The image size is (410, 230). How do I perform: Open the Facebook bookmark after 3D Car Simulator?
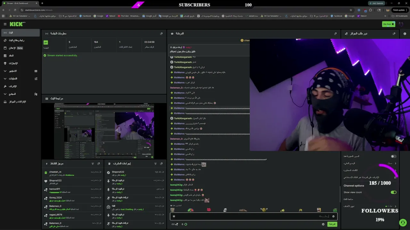tap(85, 16)
